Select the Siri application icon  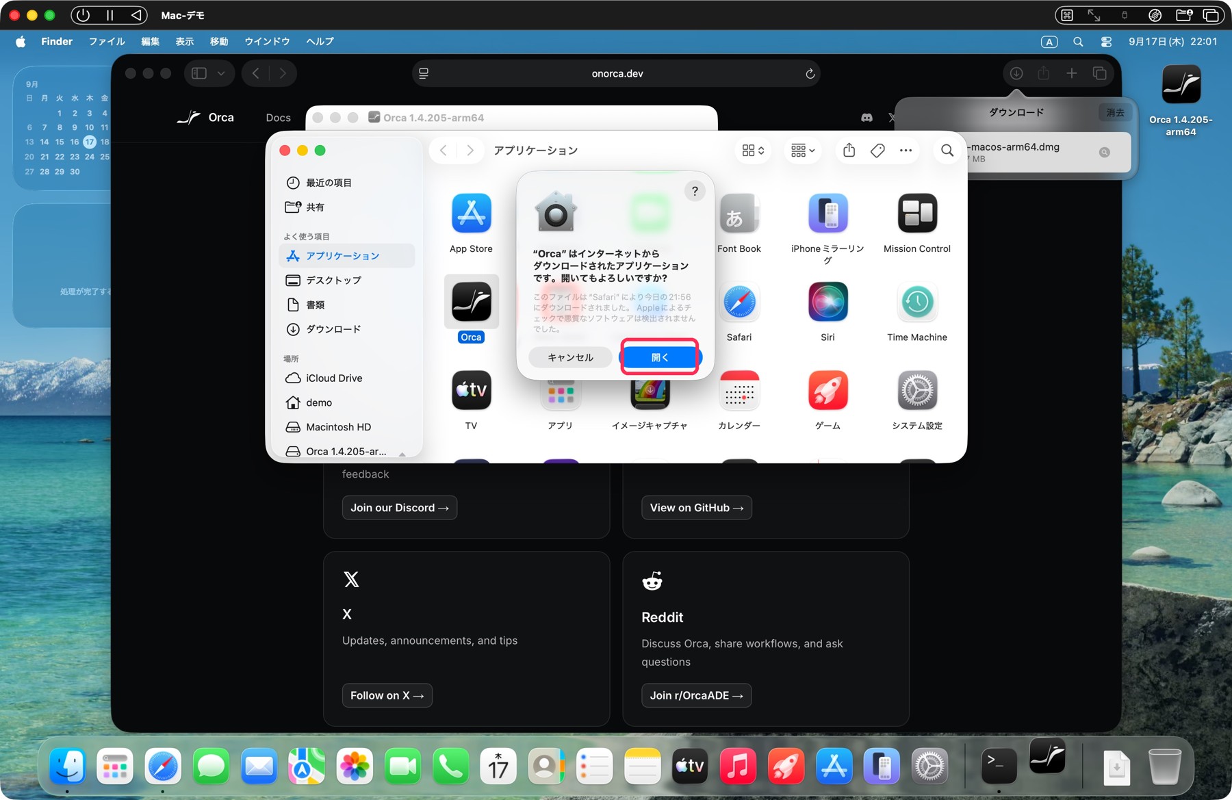point(827,302)
